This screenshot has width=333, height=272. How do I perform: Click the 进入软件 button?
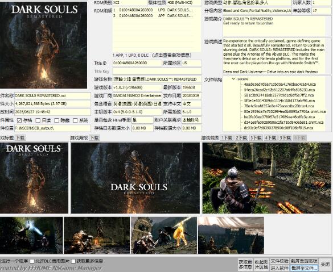(x=279, y=268)
